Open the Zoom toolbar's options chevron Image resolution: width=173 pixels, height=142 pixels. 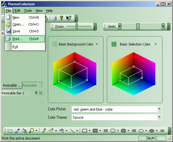(x=95, y=27)
